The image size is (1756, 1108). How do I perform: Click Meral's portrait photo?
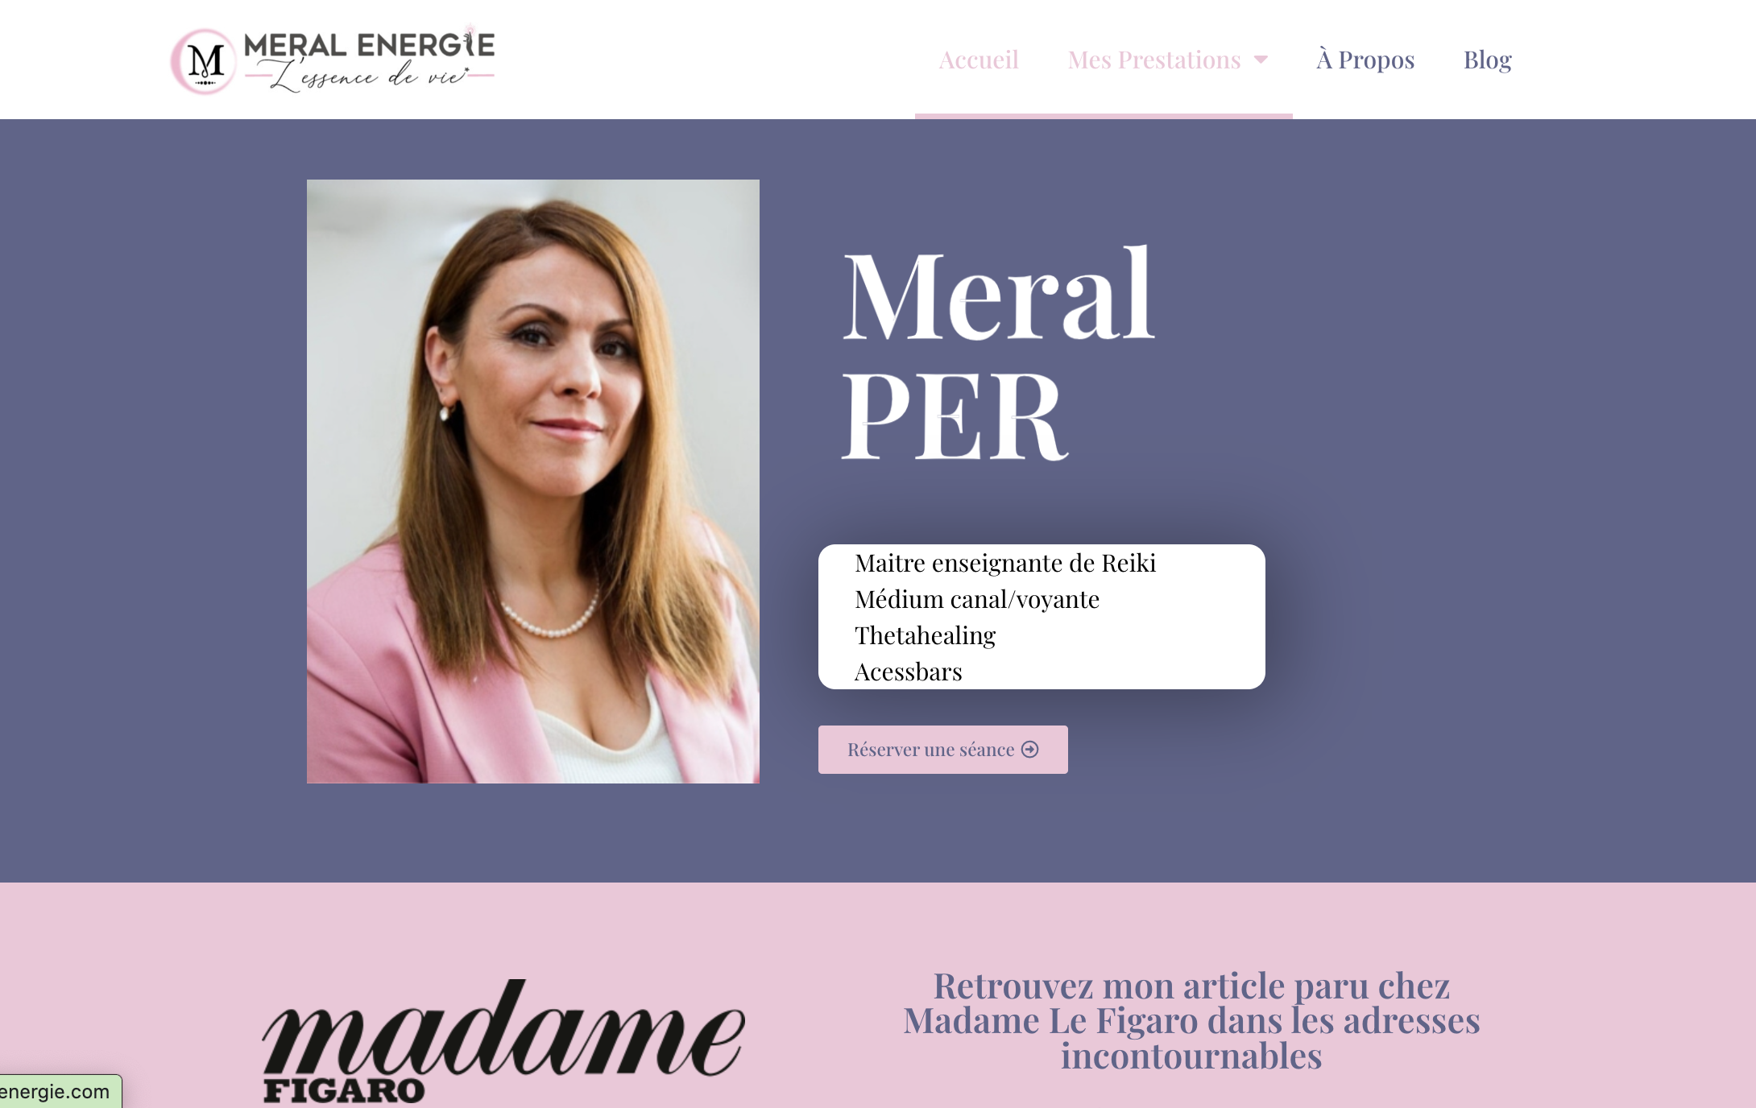pos(533,482)
